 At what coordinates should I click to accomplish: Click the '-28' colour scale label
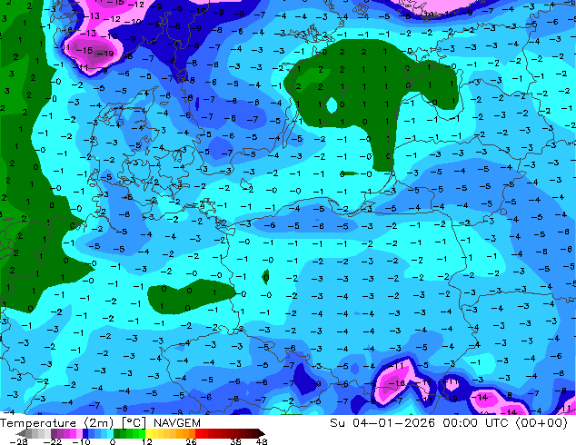pos(18,441)
